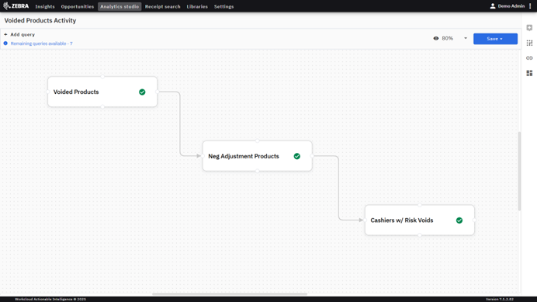Switch to the Insights menu tab

tap(45, 6)
